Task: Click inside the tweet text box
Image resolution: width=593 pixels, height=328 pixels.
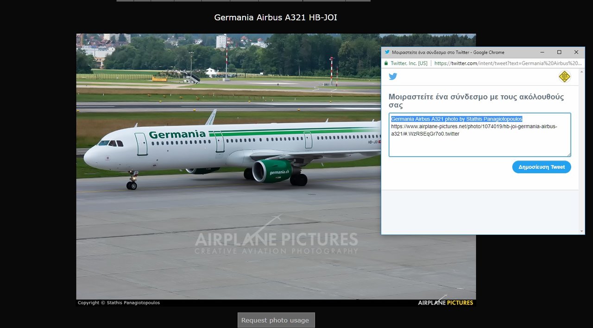Action: tap(479, 135)
